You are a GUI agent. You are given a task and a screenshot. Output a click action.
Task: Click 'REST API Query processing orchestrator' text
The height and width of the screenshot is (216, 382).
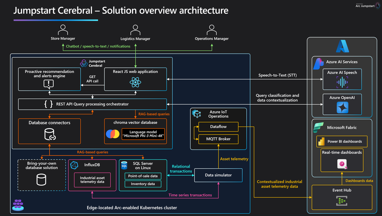pos(92,104)
